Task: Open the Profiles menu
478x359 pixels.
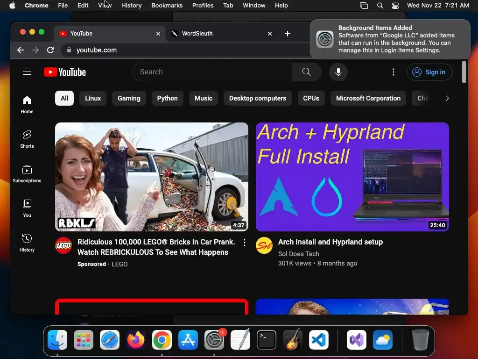Action: pyautogui.click(x=203, y=6)
